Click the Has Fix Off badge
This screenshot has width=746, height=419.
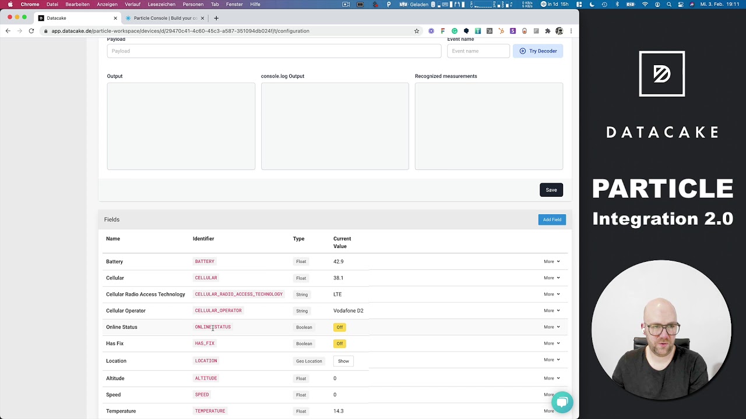pyautogui.click(x=340, y=343)
